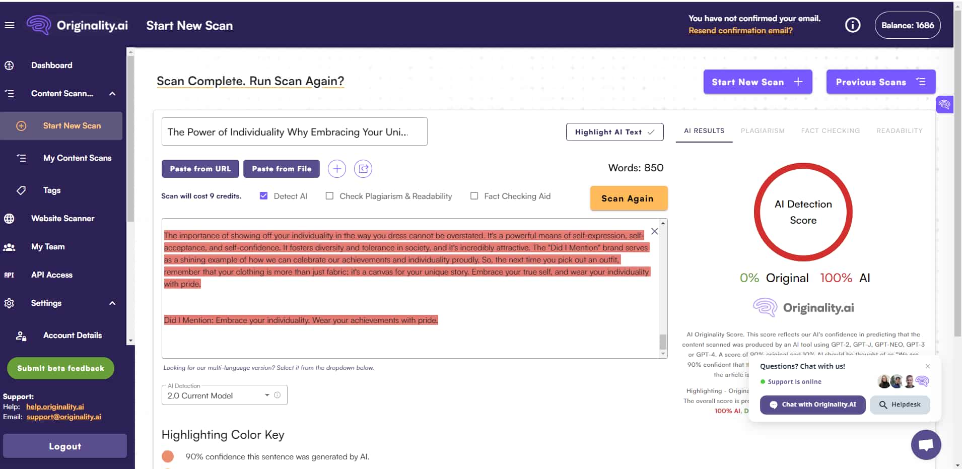The width and height of the screenshot is (962, 469).
Task: Click the Start New Scan plus-circle icon
Action: point(21,126)
